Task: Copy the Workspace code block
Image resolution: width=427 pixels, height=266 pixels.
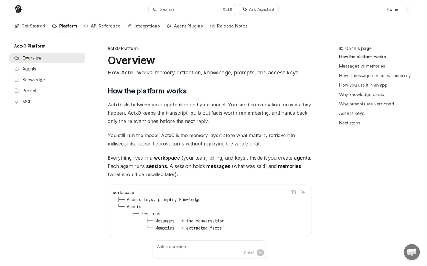Action: [293, 192]
